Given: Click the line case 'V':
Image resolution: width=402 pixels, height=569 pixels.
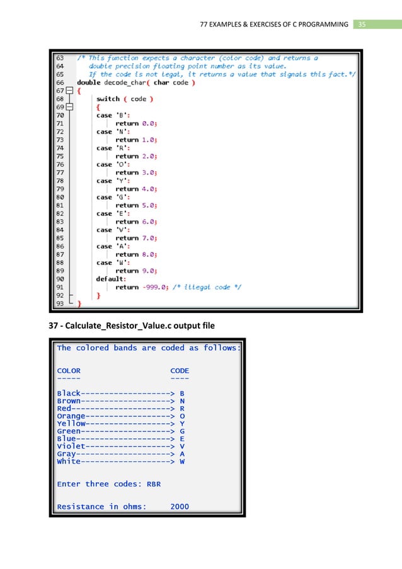Looking at the screenshot, I should pos(113,230).
